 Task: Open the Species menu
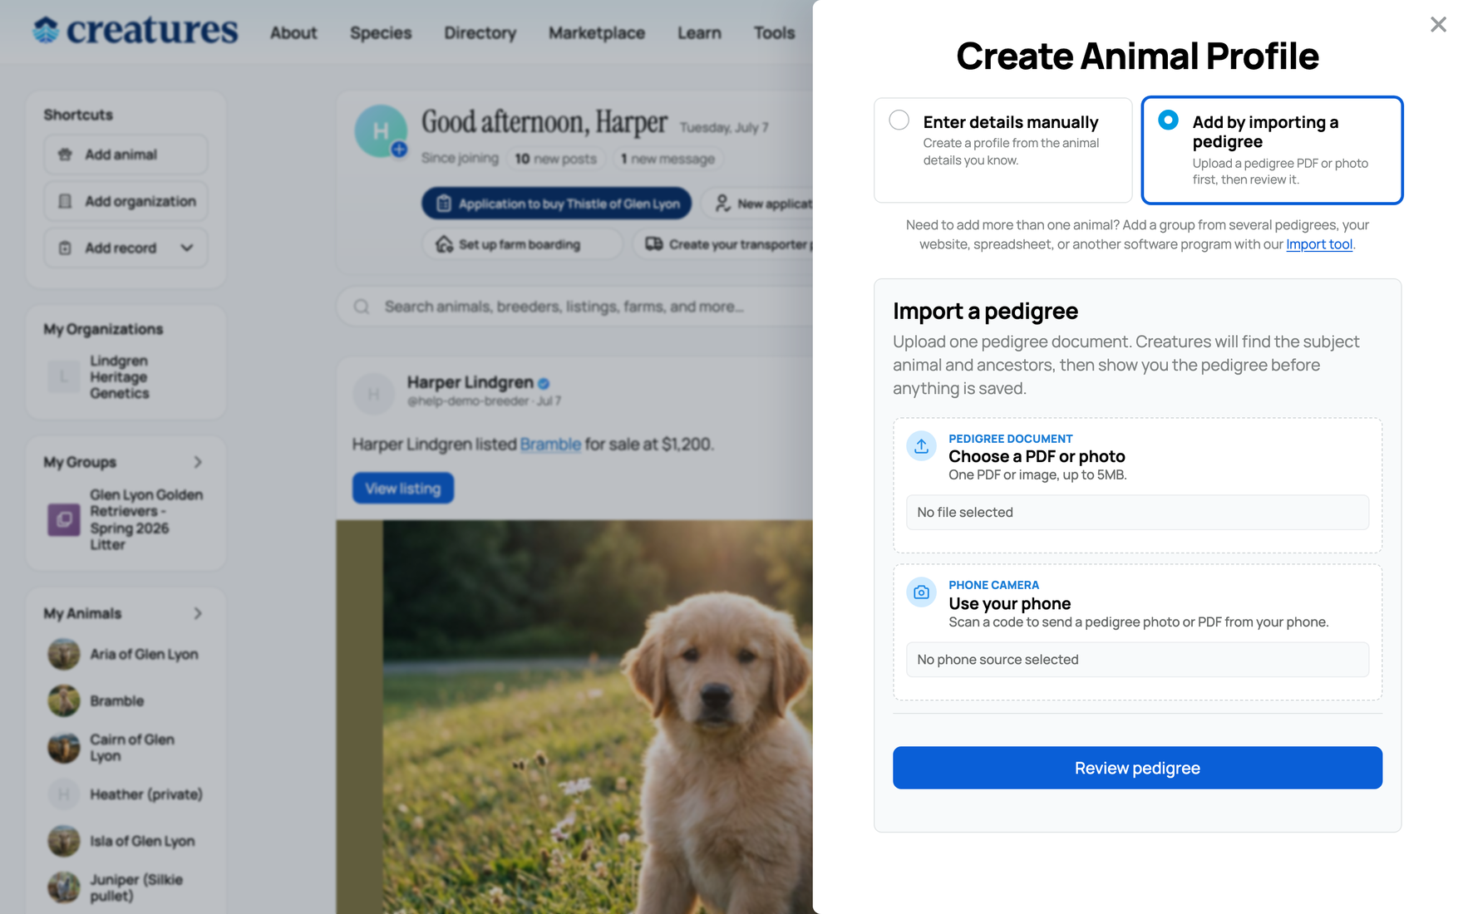coord(381,32)
